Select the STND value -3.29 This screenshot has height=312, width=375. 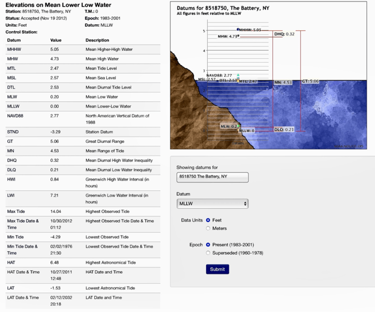point(55,132)
